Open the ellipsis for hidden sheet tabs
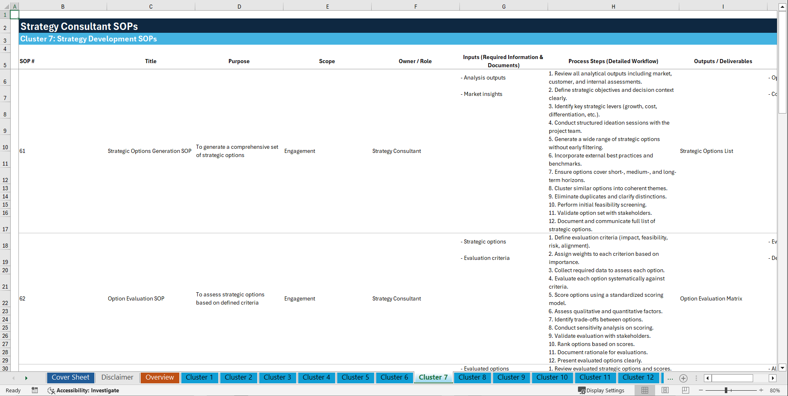This screenshot has width=788, height=396. (x=670, y=378)
